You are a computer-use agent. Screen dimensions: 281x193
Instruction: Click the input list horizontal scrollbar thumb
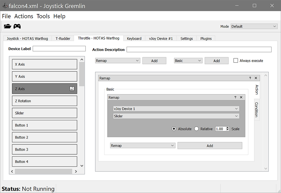(44, 171)
